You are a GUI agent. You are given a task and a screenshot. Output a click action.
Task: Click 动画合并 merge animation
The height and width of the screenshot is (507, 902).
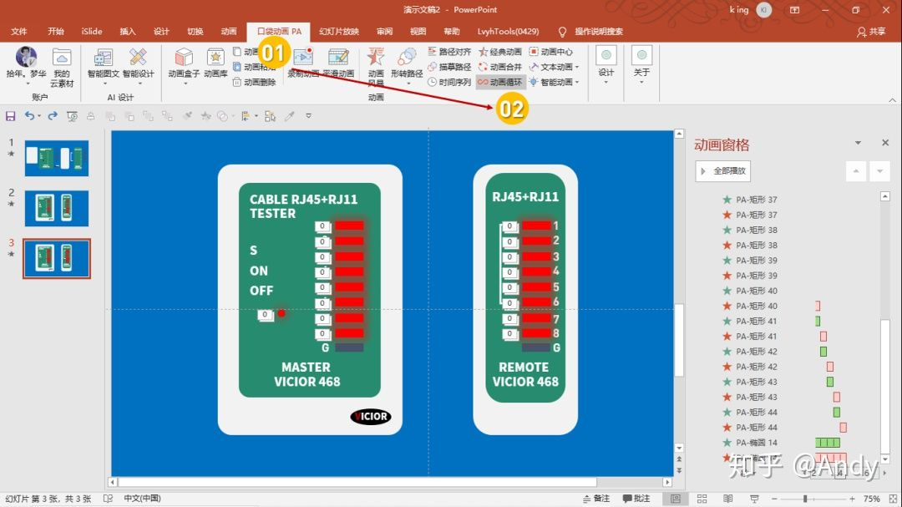[500, 67]
